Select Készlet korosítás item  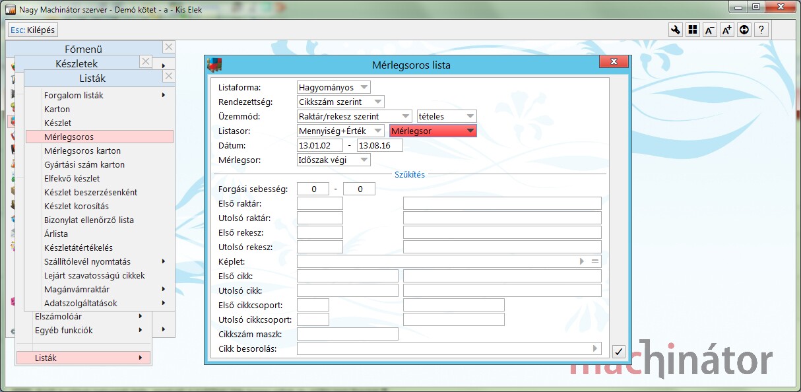click(x=100, y=206)
